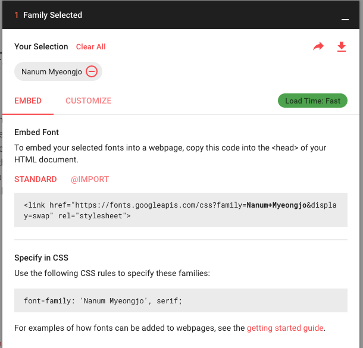Click the Family Selected header title
The image size is (363, 348).
[52, 15]
